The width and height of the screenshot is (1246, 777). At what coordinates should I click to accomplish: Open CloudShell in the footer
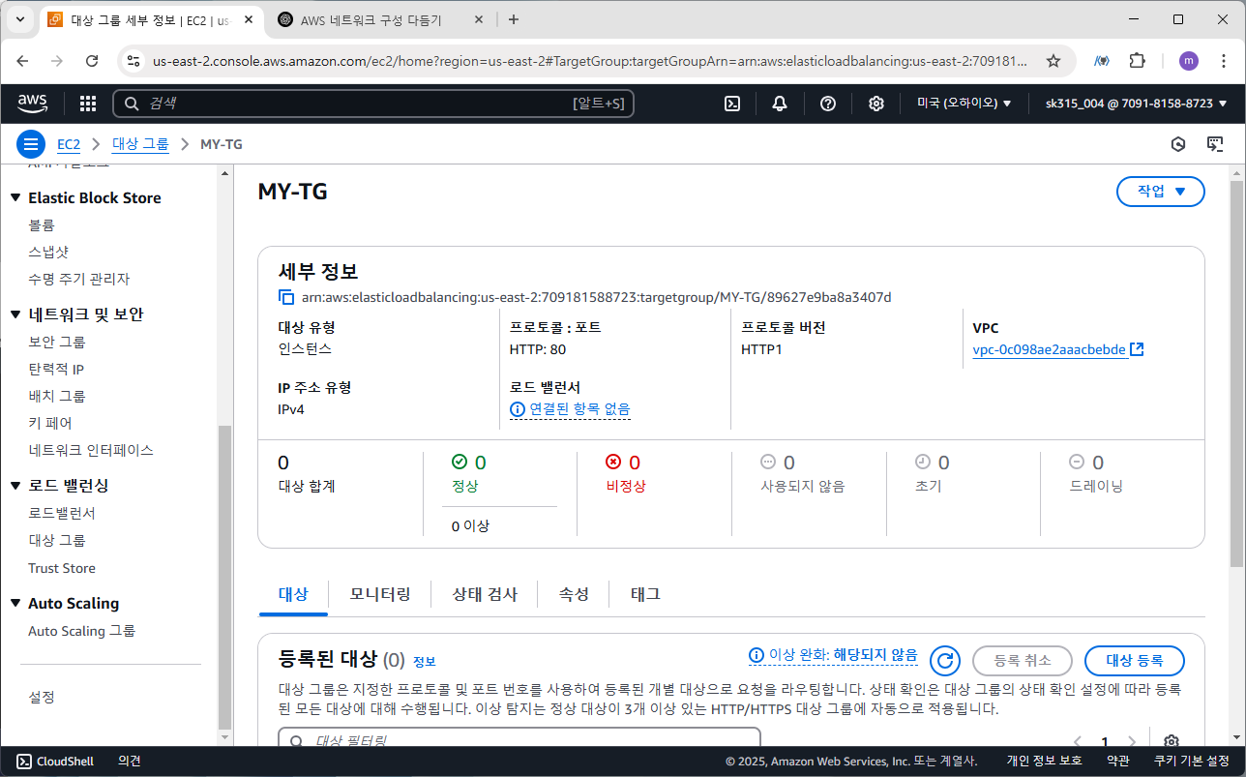55,762
